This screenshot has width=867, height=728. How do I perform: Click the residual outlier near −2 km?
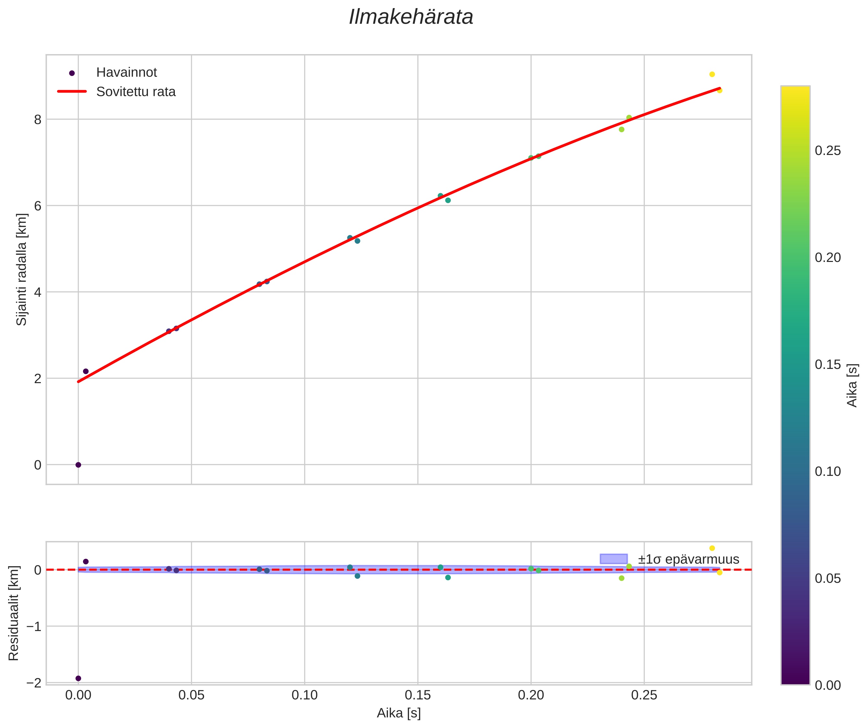(x=78, y=678)
